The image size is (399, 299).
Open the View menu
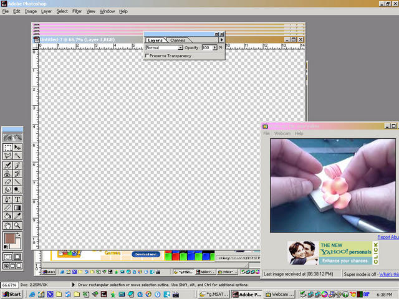tap(91, 11)
